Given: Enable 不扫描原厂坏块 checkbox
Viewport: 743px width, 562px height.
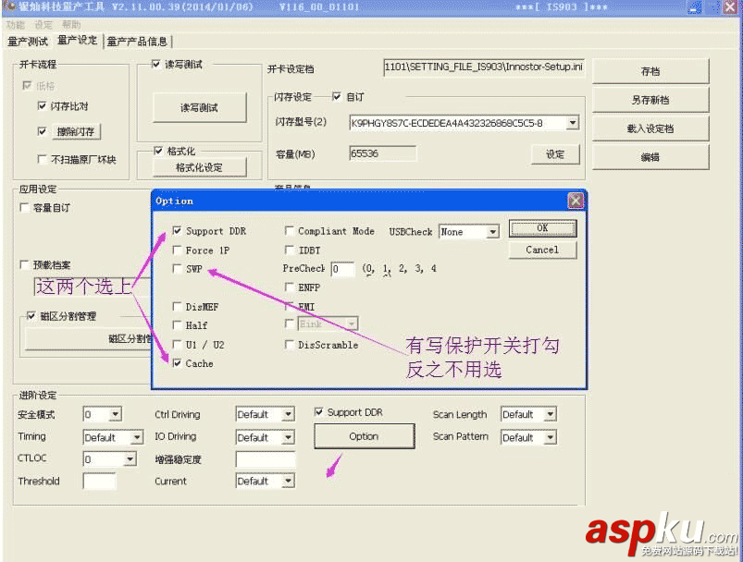Looking at the screenshot, I should [43, 159].
